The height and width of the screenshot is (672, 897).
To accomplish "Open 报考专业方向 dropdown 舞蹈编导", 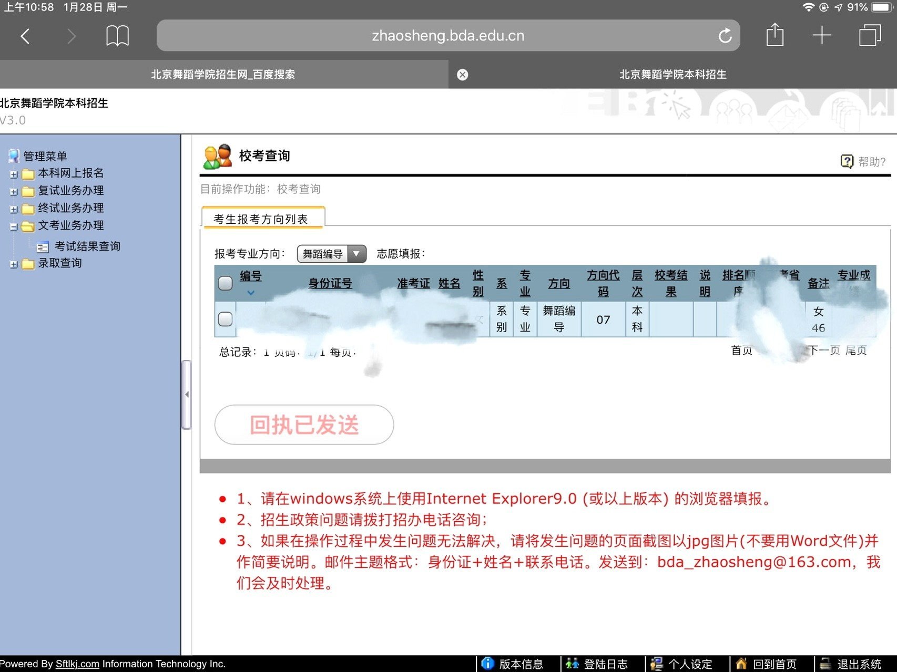I will pos(331,254).
